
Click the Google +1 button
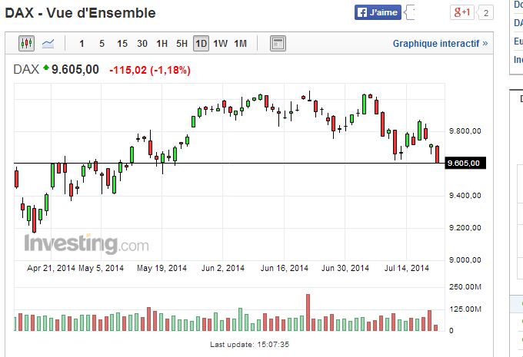coord(461,13)
